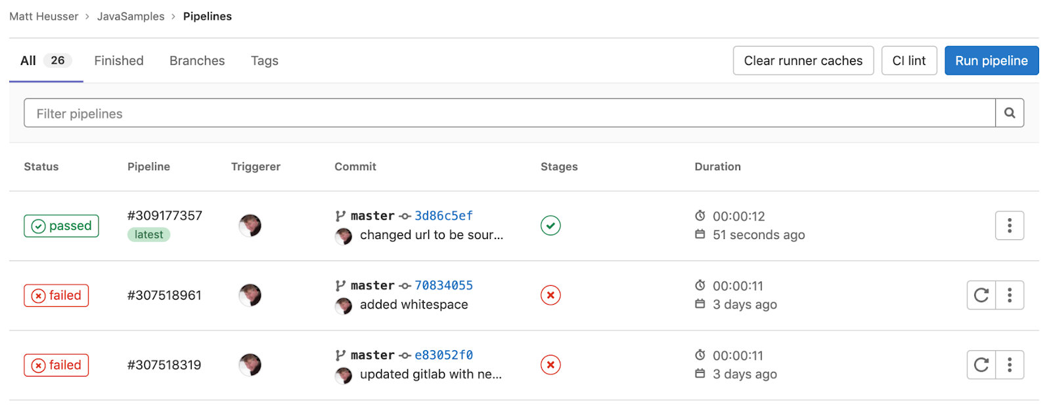The image size is (1051, 406).
Task: Go to Matt Heusser breadcrumb
Action: [x=43, y=16]
